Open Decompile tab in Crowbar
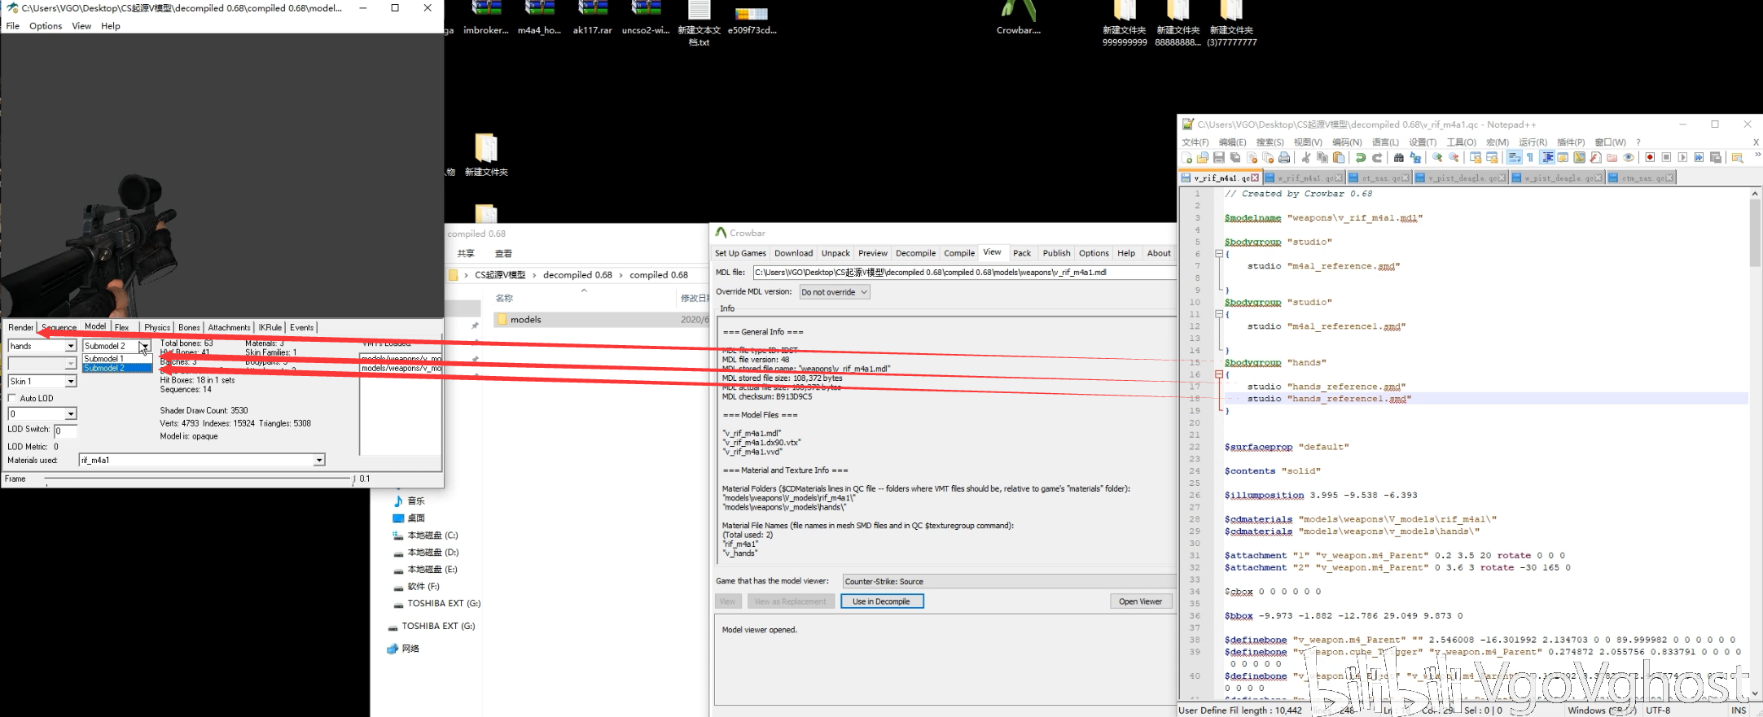1763x717 pixels. pyautogui.click(x=915, y=253)
